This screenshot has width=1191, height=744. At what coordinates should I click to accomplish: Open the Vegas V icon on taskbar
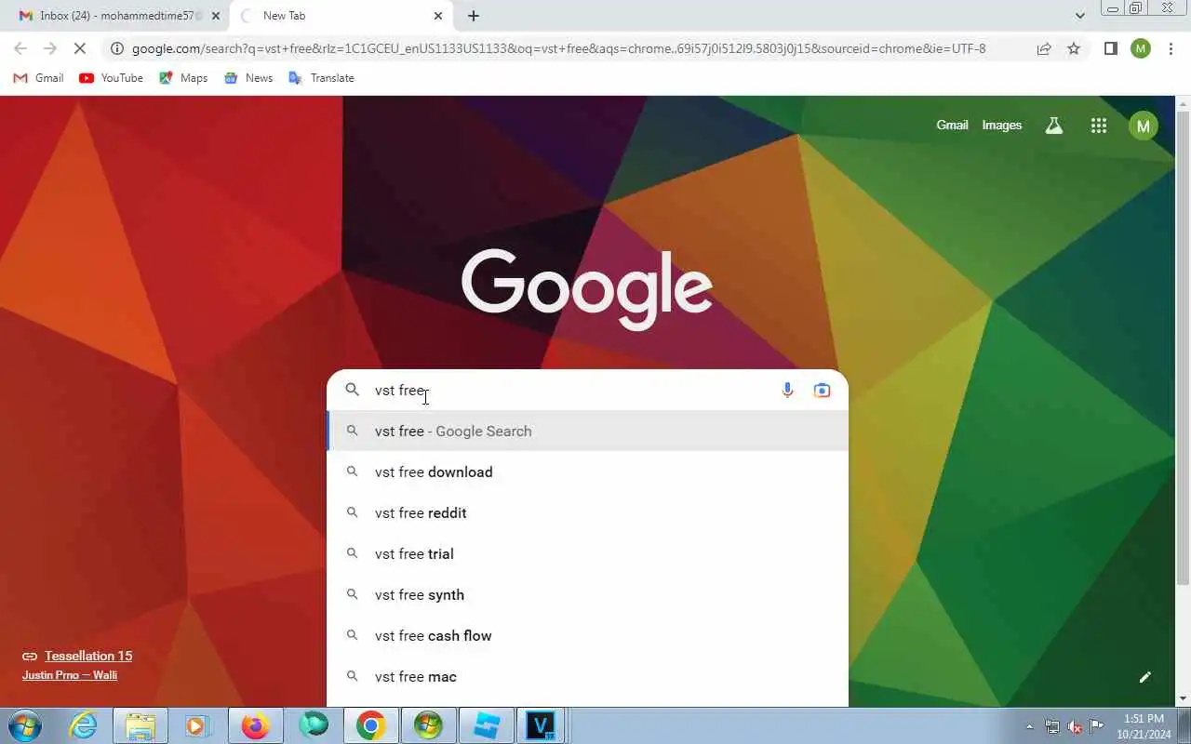[541, 725]
